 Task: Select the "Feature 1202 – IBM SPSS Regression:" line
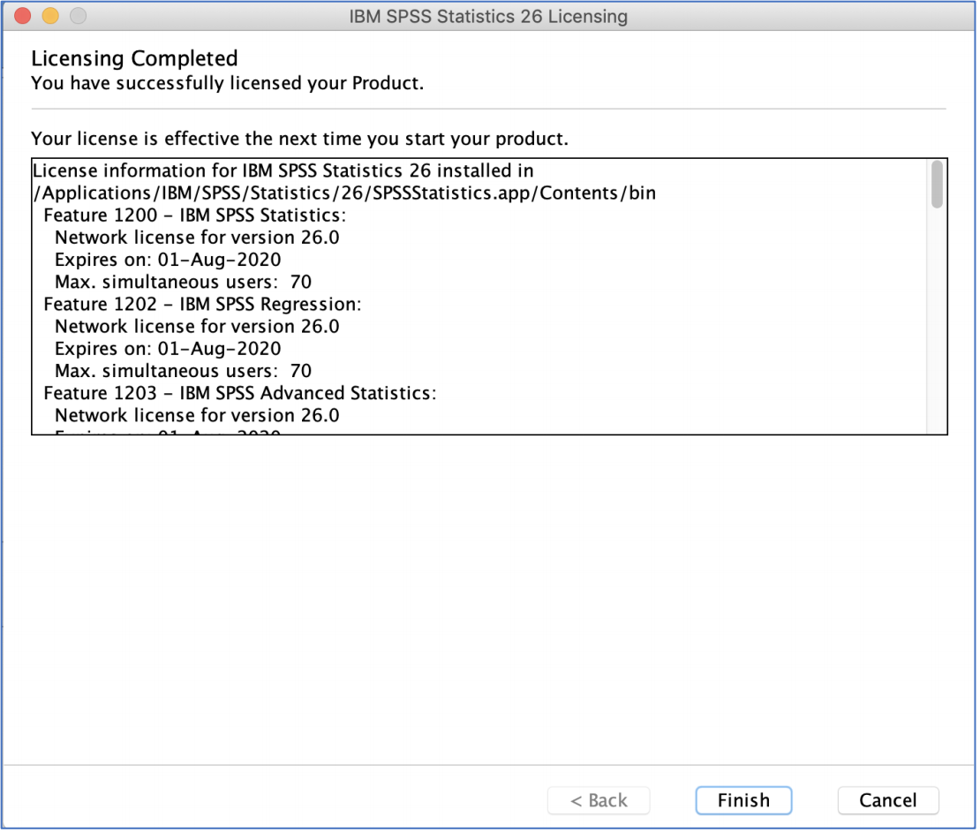click(203, 305)
